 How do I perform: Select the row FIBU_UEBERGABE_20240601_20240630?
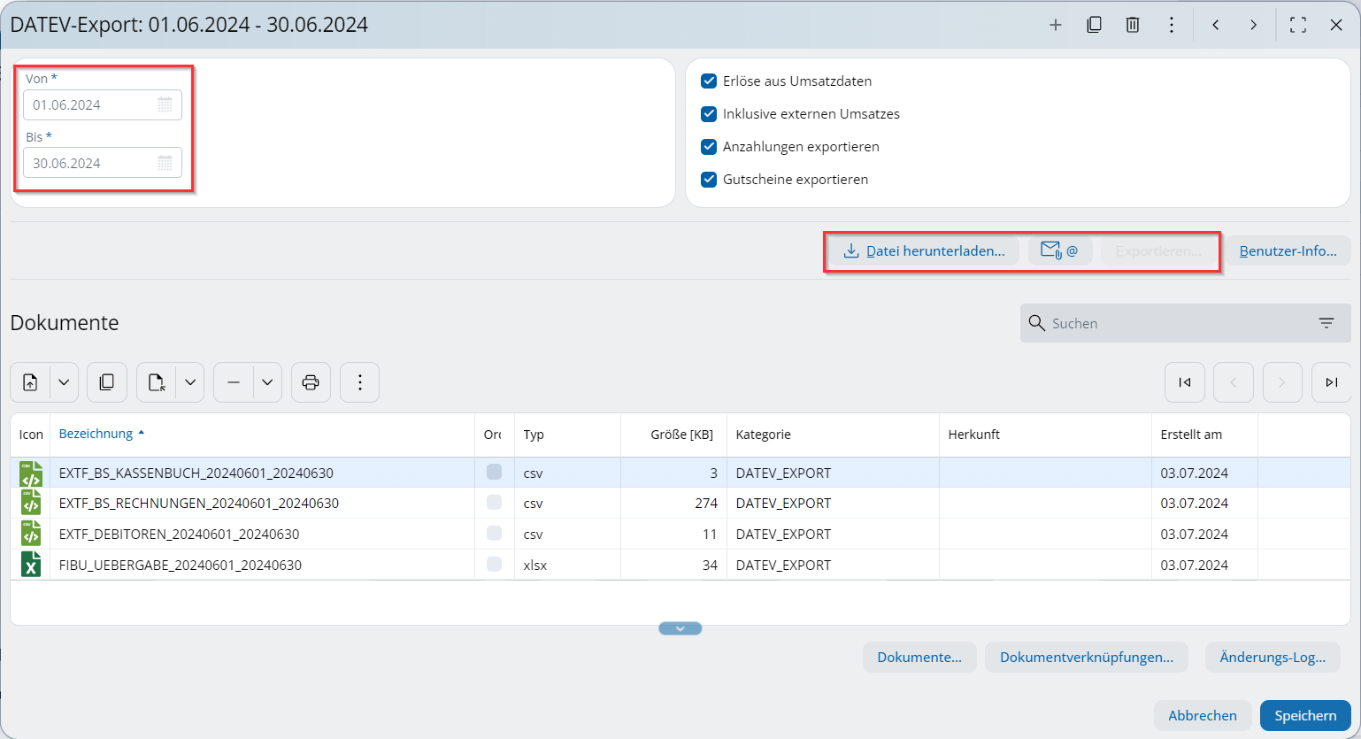click(680, 565)
